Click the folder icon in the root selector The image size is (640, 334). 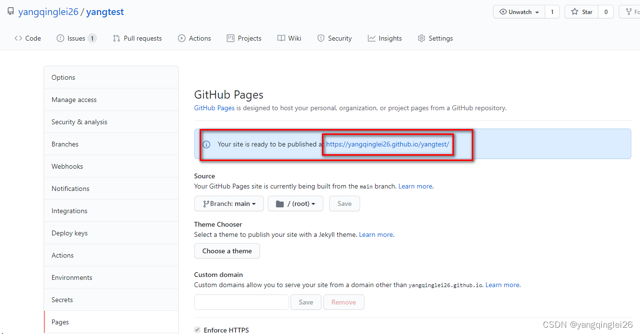point(280,204)
